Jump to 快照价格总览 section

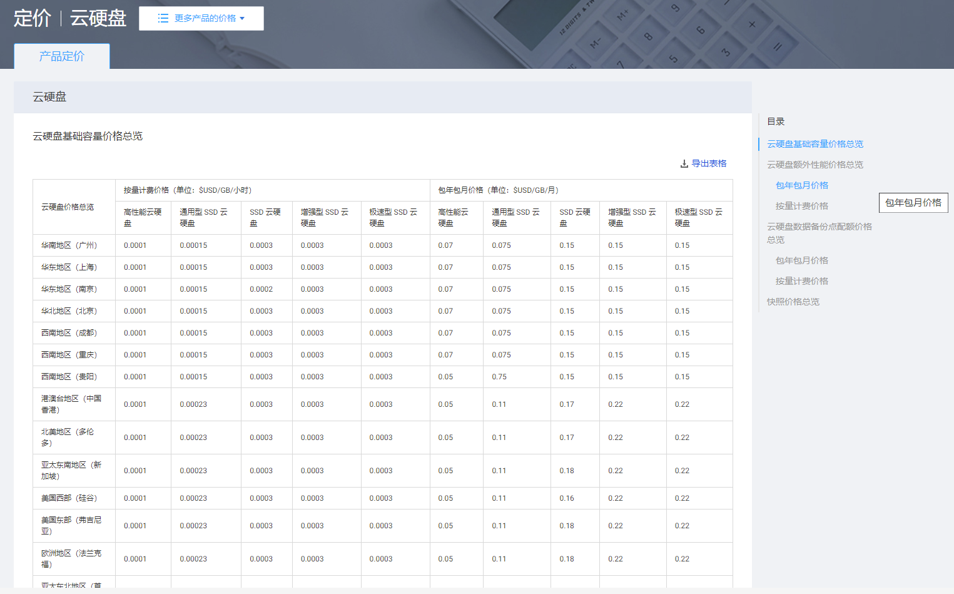793,302
